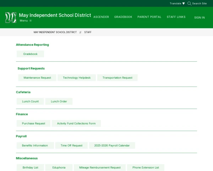
Task: Click the Sign In link
Action: point(199,17)
